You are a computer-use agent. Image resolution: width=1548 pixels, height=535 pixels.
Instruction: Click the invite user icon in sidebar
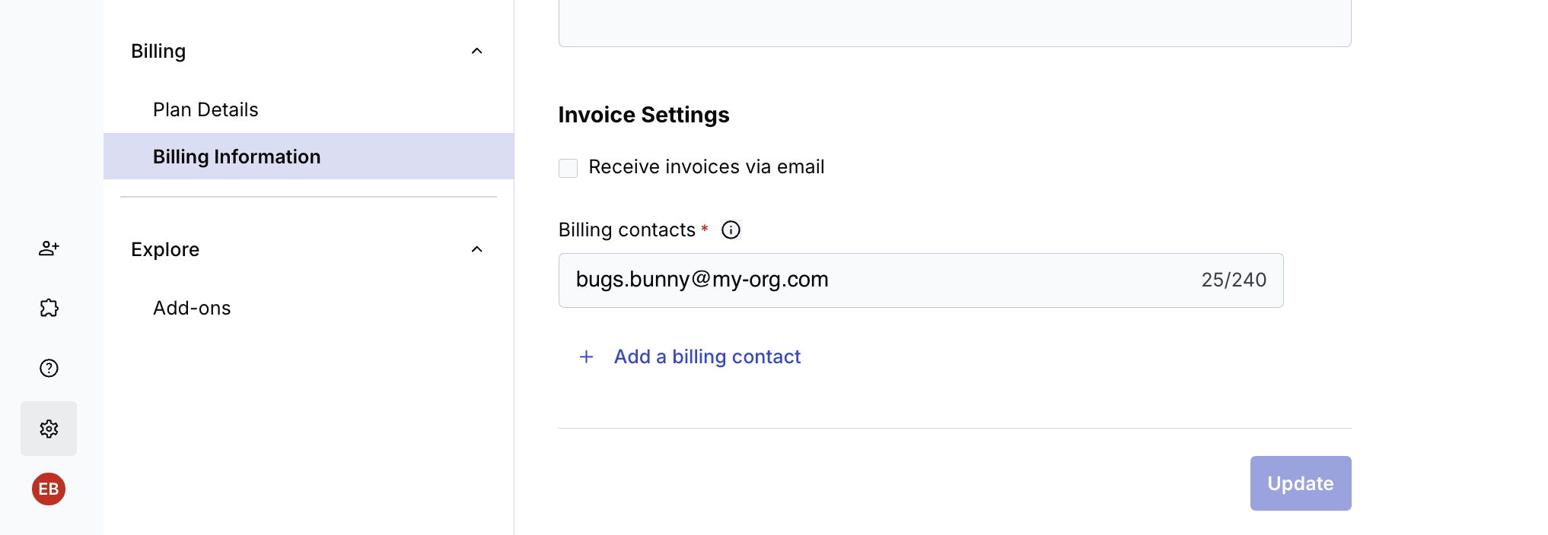(49, 249)
